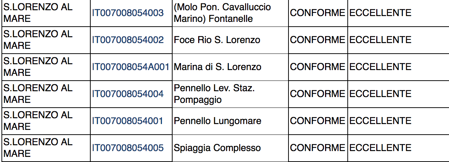This screenshot has width=449, height=162.
Task: Select CONFORME in the Fontanelle row
Action: (x=317, y=13)
